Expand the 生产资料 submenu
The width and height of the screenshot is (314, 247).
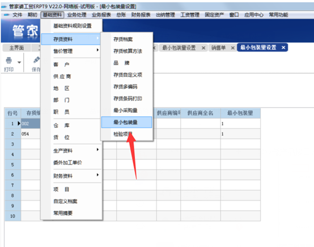pos(71,151)
